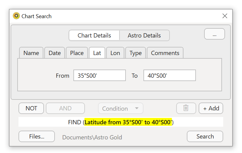
Task: Delete condition with the trash icon button
Action: [x=186, y=108]
